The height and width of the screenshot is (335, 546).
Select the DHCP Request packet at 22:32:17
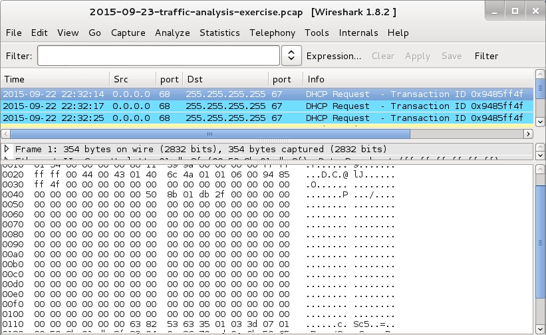267,106
